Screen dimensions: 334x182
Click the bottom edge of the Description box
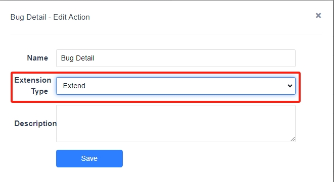[176, 142]
